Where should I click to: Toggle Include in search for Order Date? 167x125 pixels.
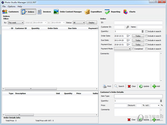tap(146, 36)
